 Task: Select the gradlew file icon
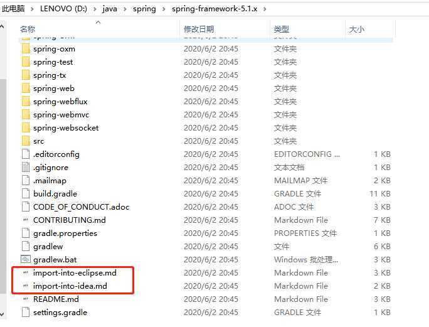click(26, 246)
